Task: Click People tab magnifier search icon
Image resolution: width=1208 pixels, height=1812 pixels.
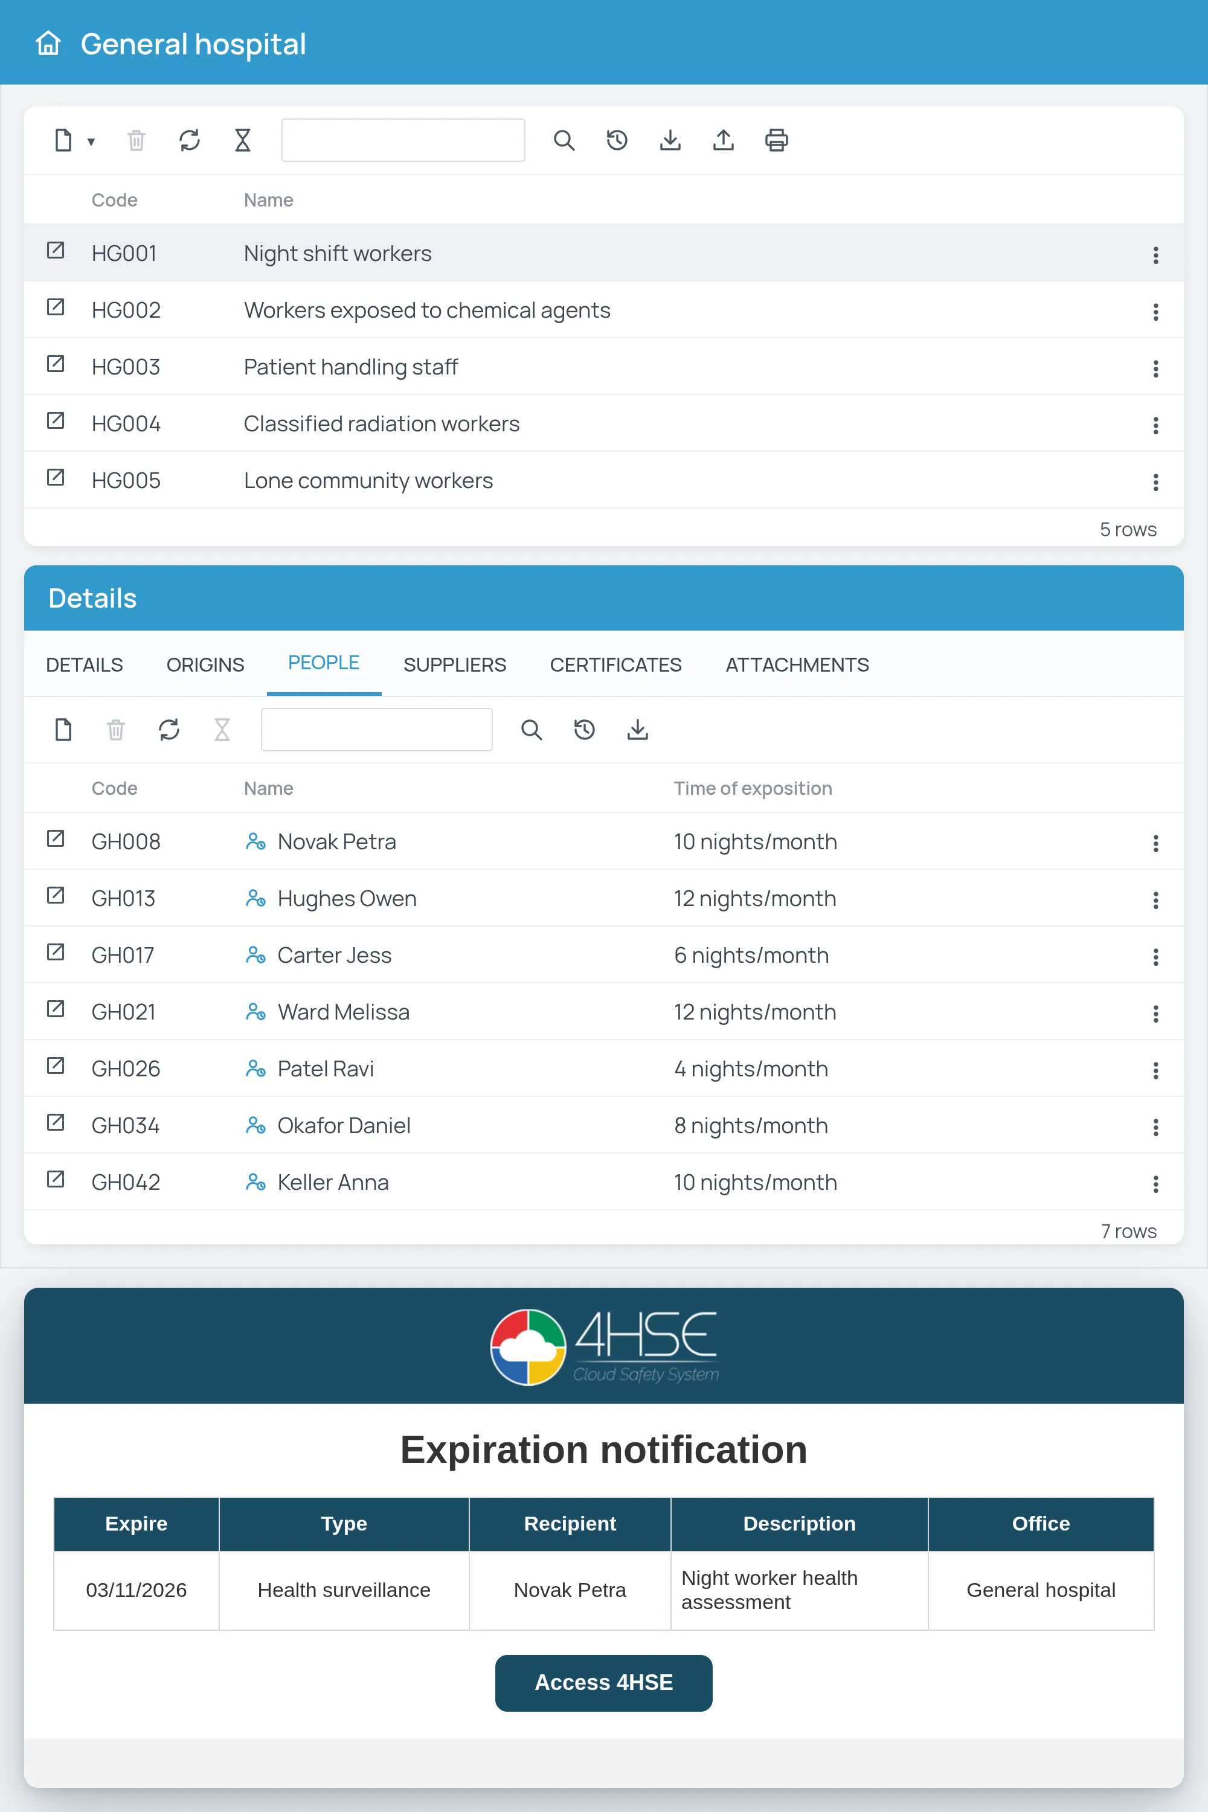Action: click(x=532, y=730)
